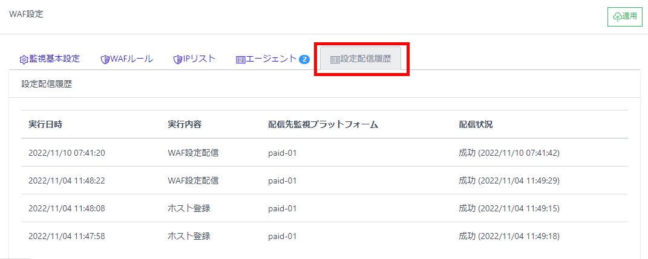Screen dimensions: 648x259
Task: Click the 2022/11/04 11:48:22 timestamp cell
Action: 67,181
